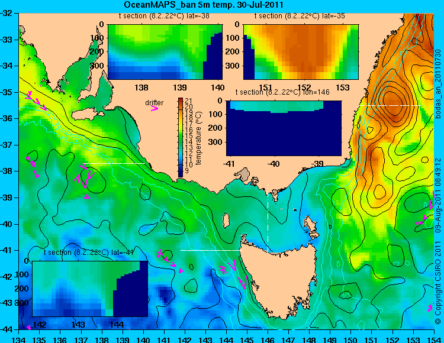Click the '09-Aug-2011 08:49:12' timestamp
Image resolution: width=444 pixels, height=343 pixels.
[x=438, y=195]
